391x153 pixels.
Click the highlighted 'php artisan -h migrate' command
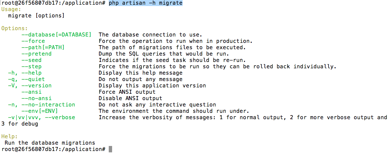click(145, 3)
